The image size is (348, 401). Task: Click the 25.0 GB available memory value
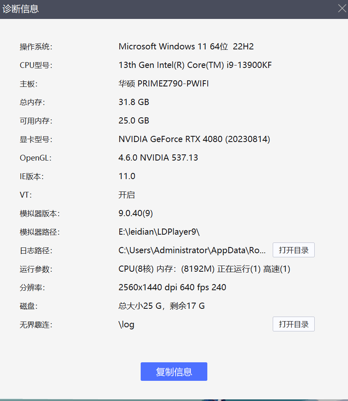coord(134,121)
